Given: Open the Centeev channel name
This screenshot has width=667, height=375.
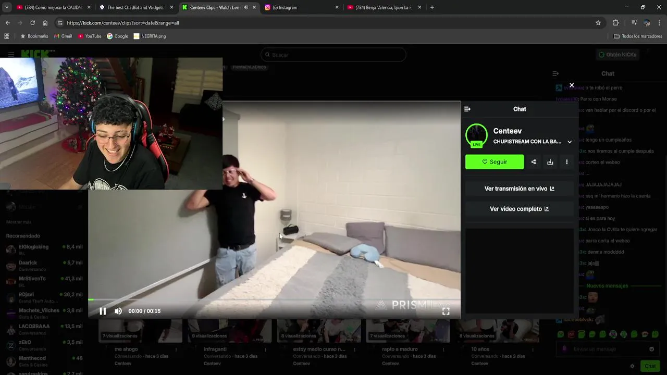Looking at the screenshot, I should (508, 131).
